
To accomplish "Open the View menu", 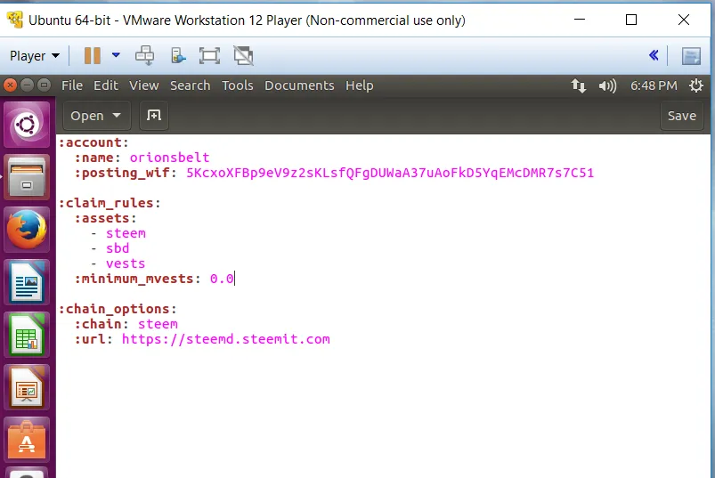I will pyautogui.click(x=144, y=85).
